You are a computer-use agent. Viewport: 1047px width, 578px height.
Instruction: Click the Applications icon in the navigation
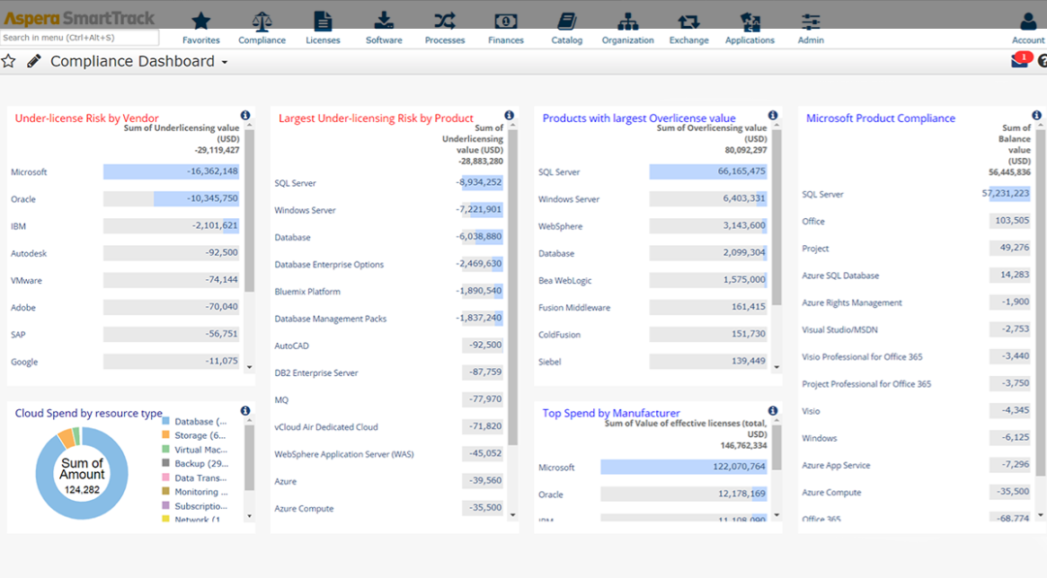pos(750,20)
